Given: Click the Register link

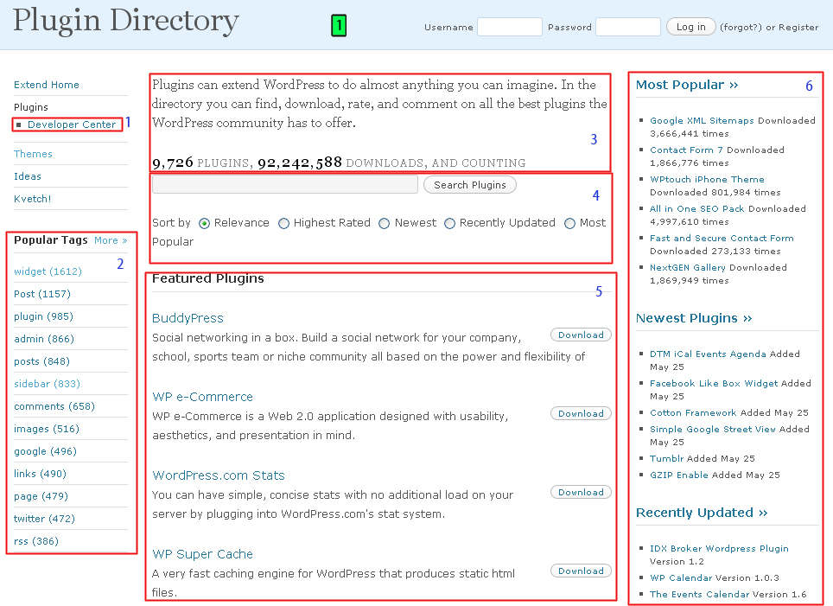Looking at the screenshot, I should pos(798,27).
